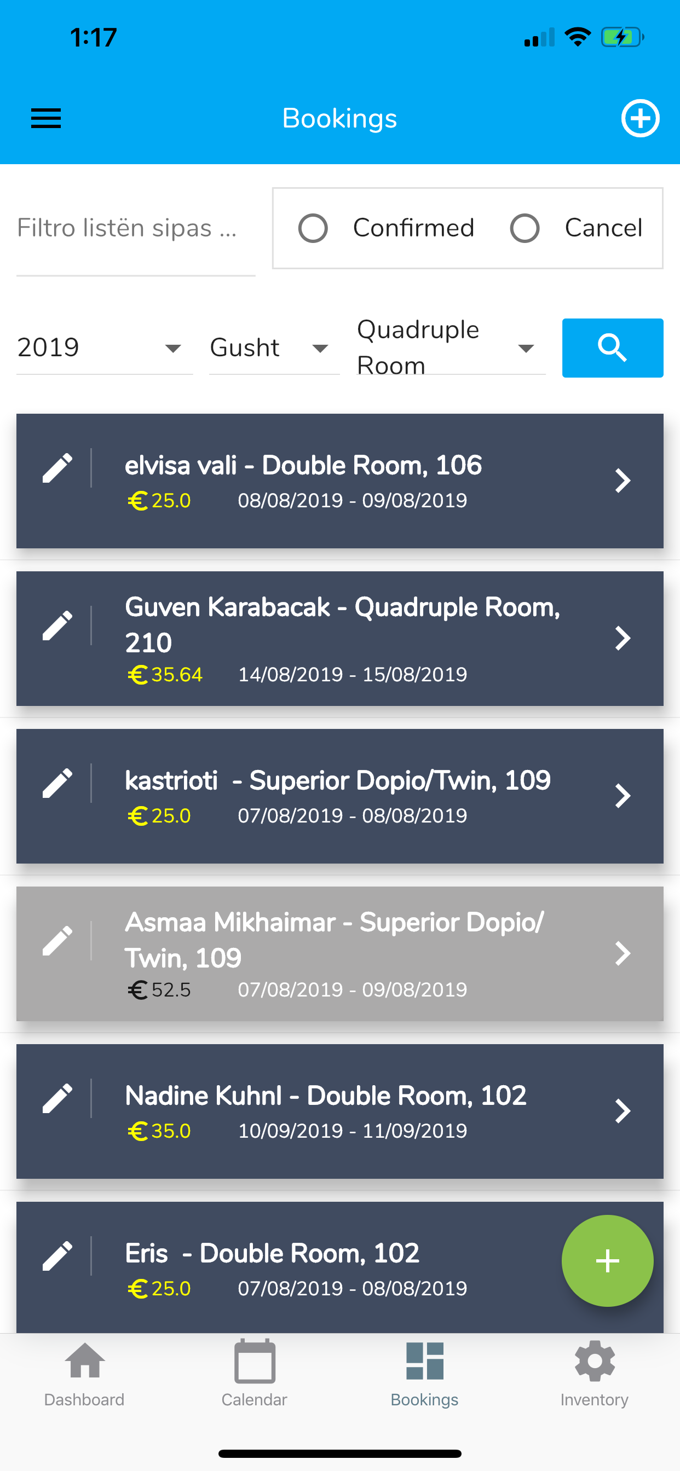Open Eris Double Room 102 booking
The height and width of the screenshot is (1471, 680).
pyautogui.click(x=340, y=1267)
